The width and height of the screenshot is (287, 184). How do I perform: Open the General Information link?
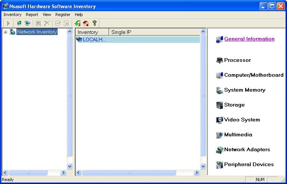tap(249, 39)
